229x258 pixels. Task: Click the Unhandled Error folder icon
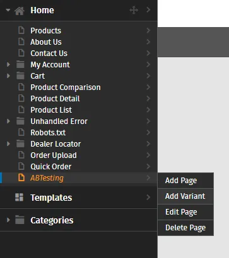coord(20,121)
